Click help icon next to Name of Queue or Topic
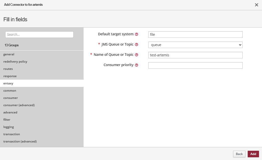The width and height of the screenshot is (262, 160). point(137,55)
